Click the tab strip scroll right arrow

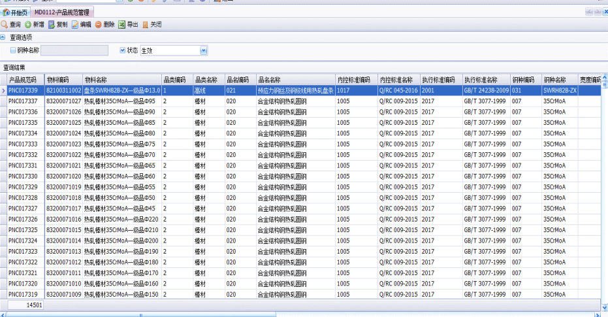tap(598, 12)
